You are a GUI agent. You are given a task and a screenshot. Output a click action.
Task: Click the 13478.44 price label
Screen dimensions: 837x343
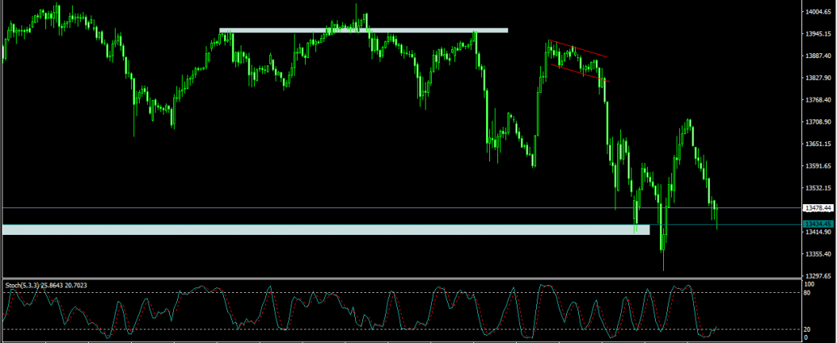[819, 207]
